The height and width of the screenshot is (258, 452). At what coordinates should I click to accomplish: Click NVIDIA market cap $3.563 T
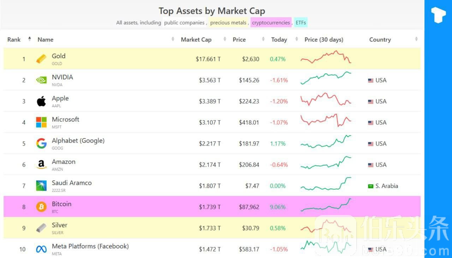click(x=210, y=80)
